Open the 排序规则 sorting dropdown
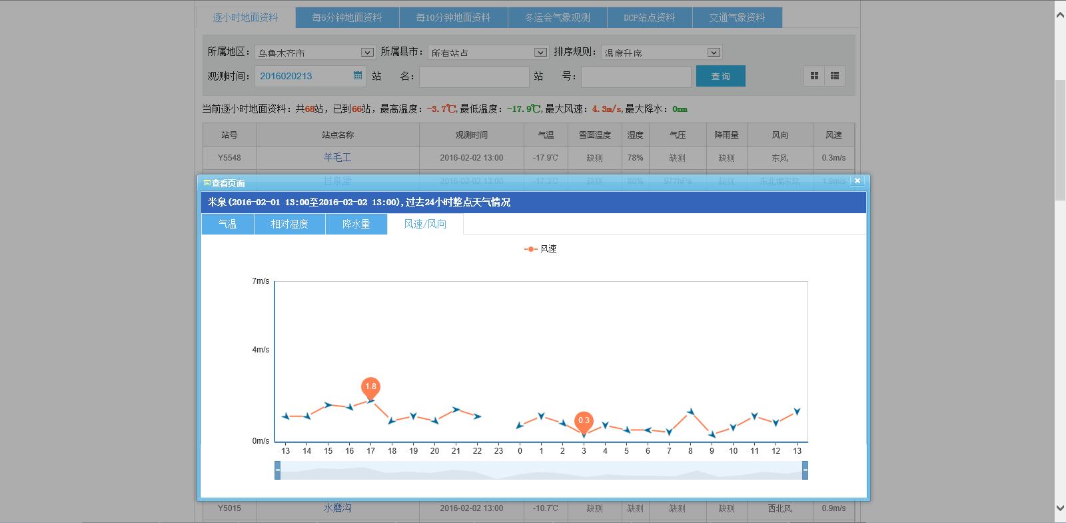The width and height of the screenshot is (1066, 523). click(714, 52)
